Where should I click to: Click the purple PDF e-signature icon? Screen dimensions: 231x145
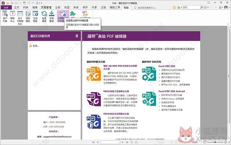(x=94, y=99)
